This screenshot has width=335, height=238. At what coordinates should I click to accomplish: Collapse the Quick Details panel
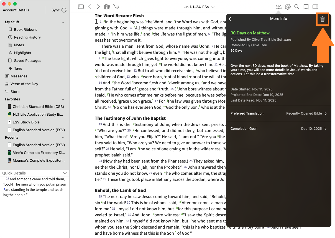(x=65, y=173)
